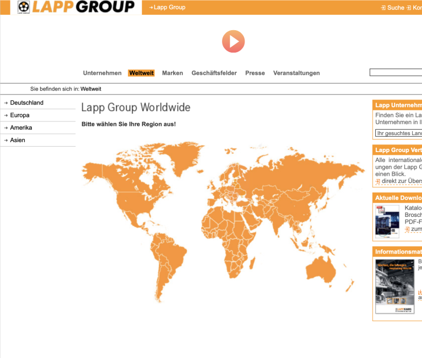Focus the search field beside the menu
This screenshot has height=358, width=422.
396,72
